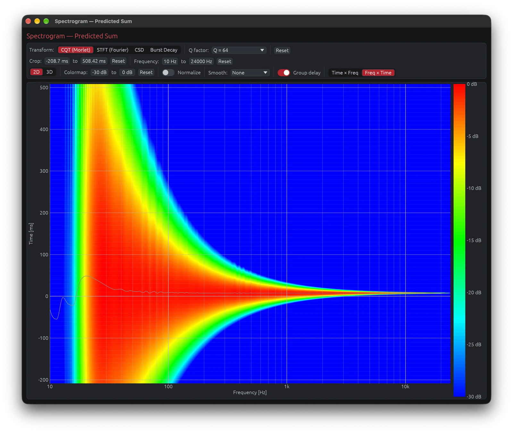The width and height of the screenshot is (513, 433).
Task: Switch to STFT (Fourier) transform
Action: tap(113, 50)
